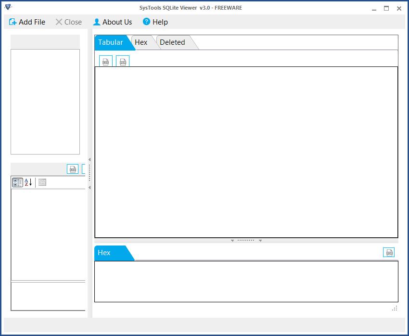Export hex pane as PDF
The width and height of the screenshot is (409, 336).
[x=389, y=252]
